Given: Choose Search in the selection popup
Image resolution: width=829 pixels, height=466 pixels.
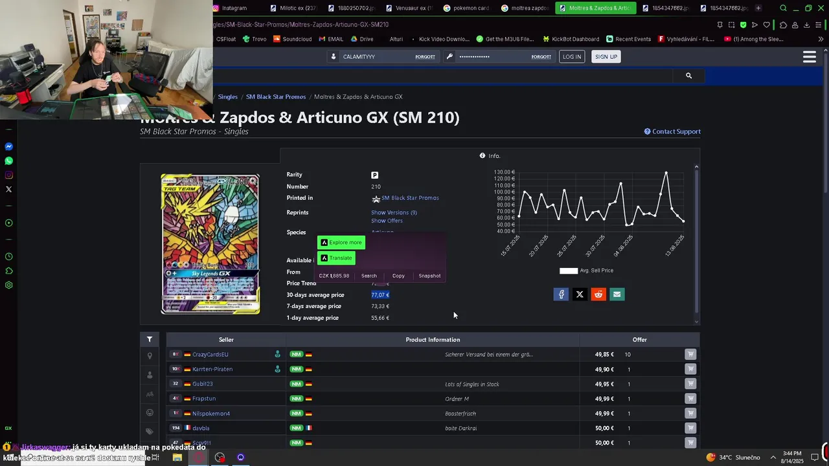Looking at the screenshot, I should (369, 276).
